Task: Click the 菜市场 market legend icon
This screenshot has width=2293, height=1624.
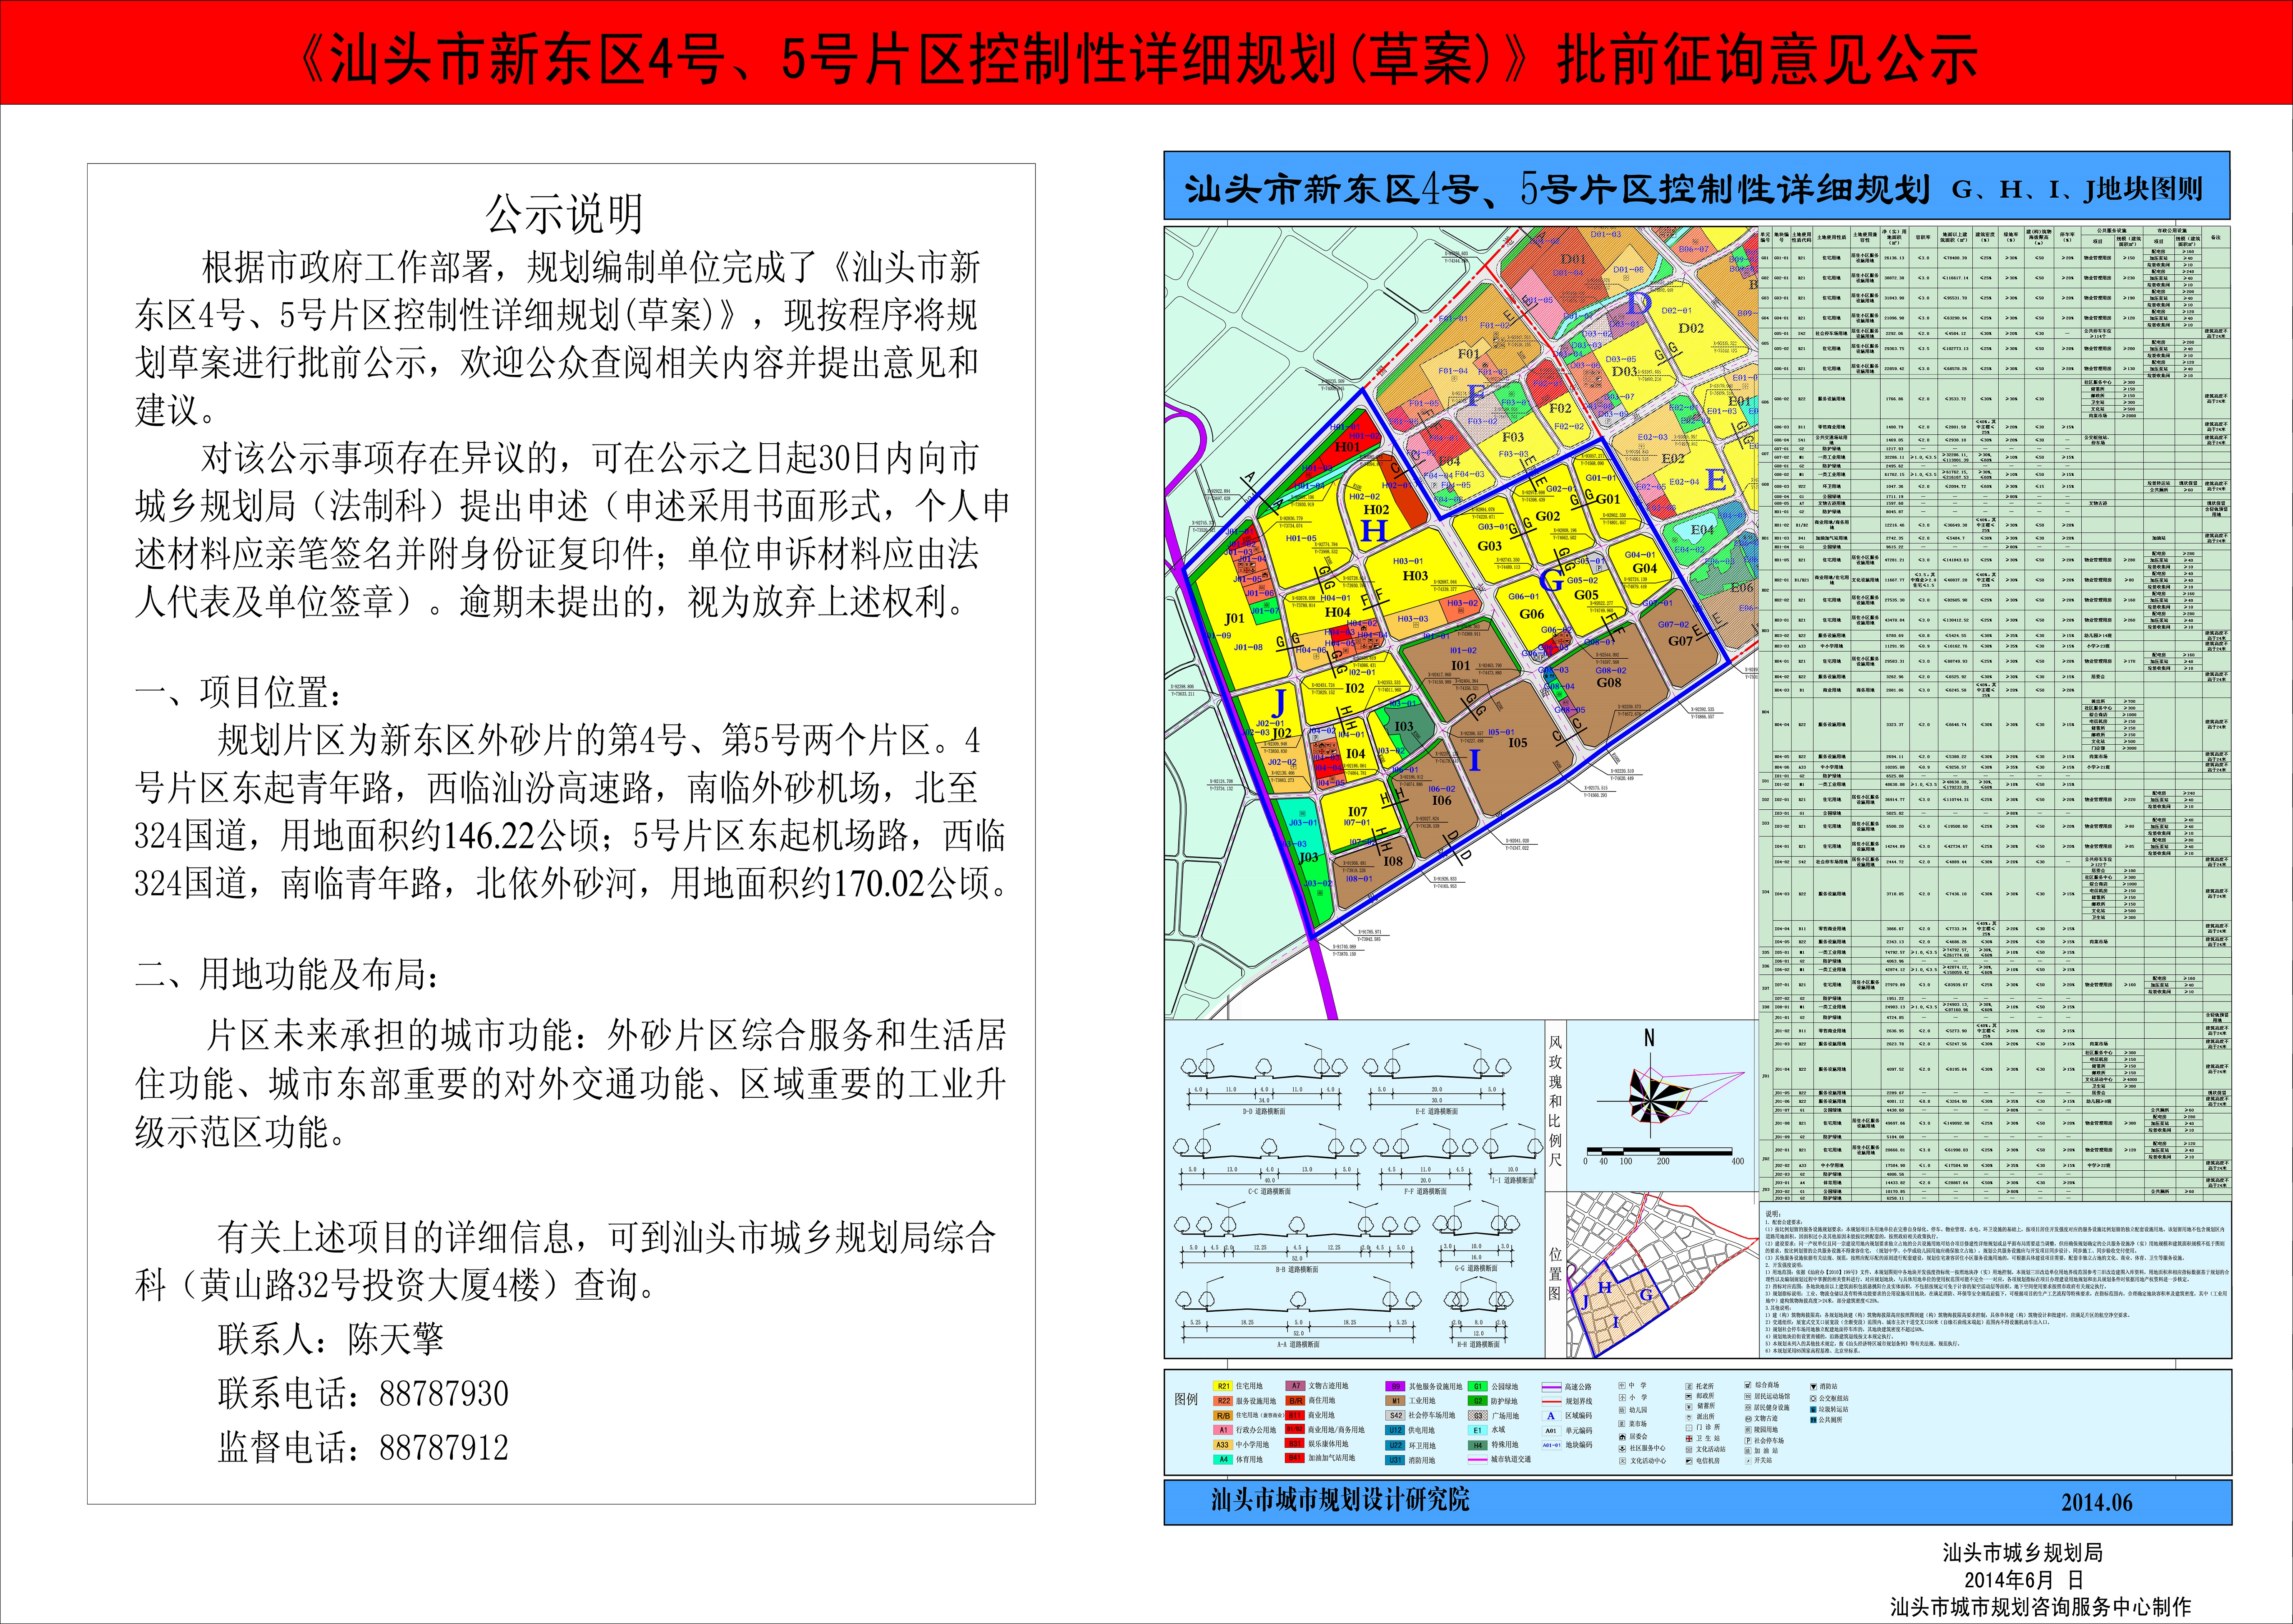Action: 1622,1424
